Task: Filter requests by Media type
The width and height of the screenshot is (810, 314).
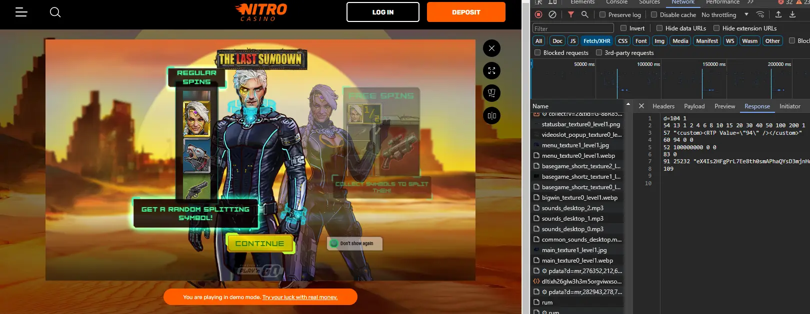Action: (680, 41)
